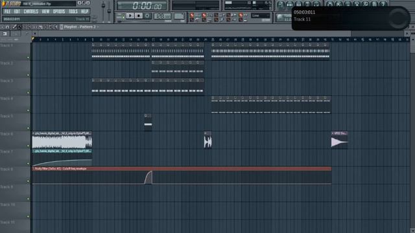Open the Piano Roll shortcut icon

pos(298,5)
